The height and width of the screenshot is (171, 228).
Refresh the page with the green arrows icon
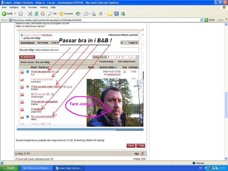(36, 14)
